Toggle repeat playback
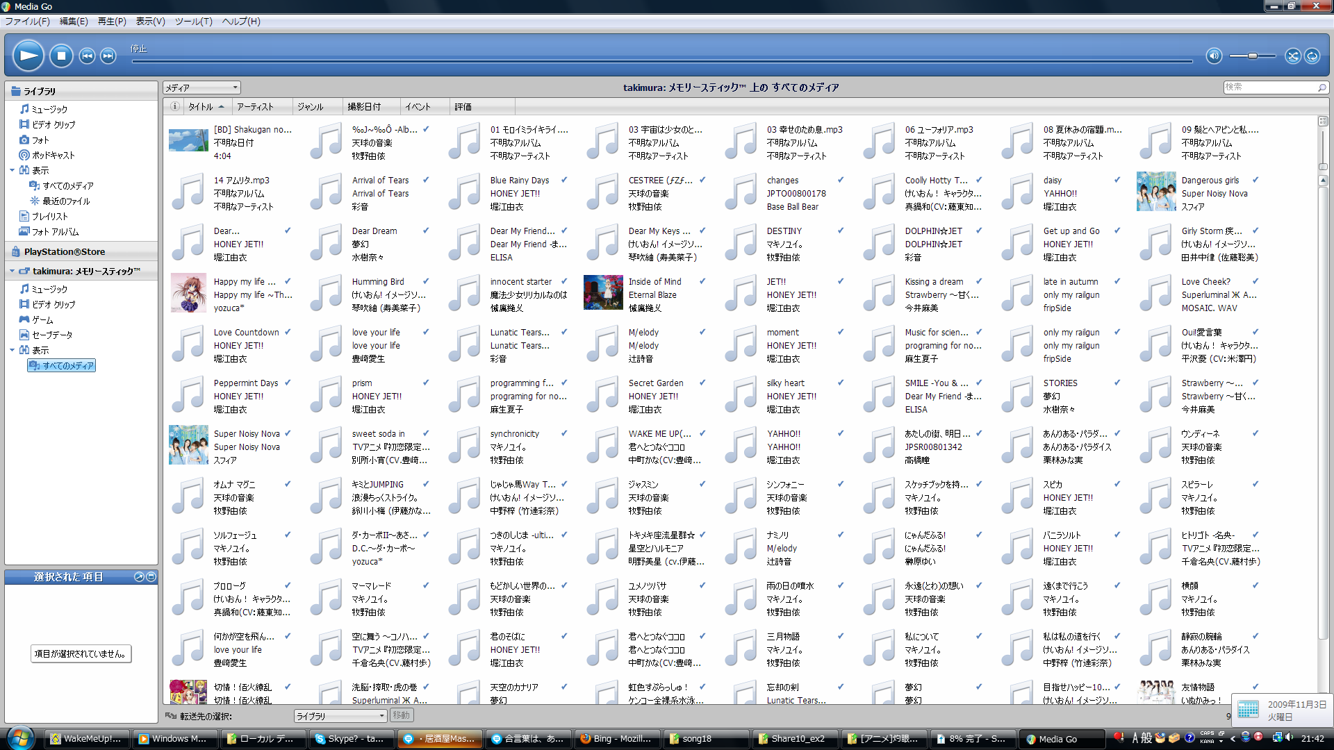 1312,56
